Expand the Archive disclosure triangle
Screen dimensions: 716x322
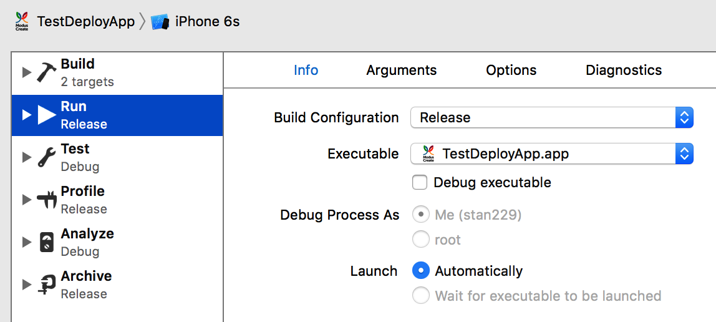point(26,285)
